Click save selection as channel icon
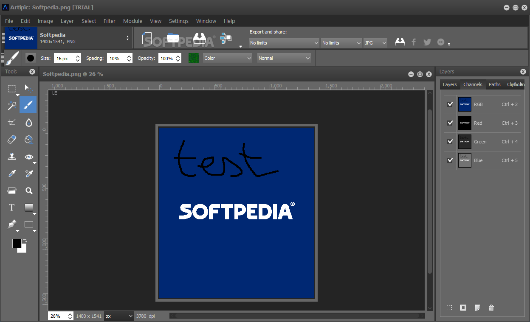The height and width of the screenshot is (322, 530). 463,308
